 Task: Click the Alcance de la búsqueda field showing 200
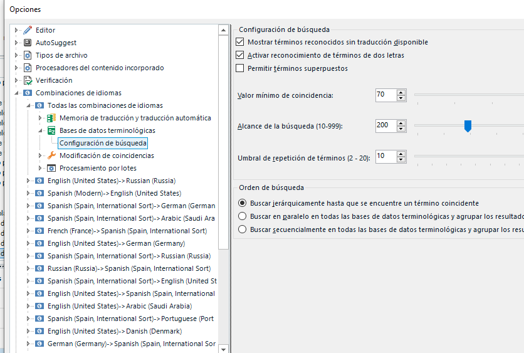coord(386,125)
